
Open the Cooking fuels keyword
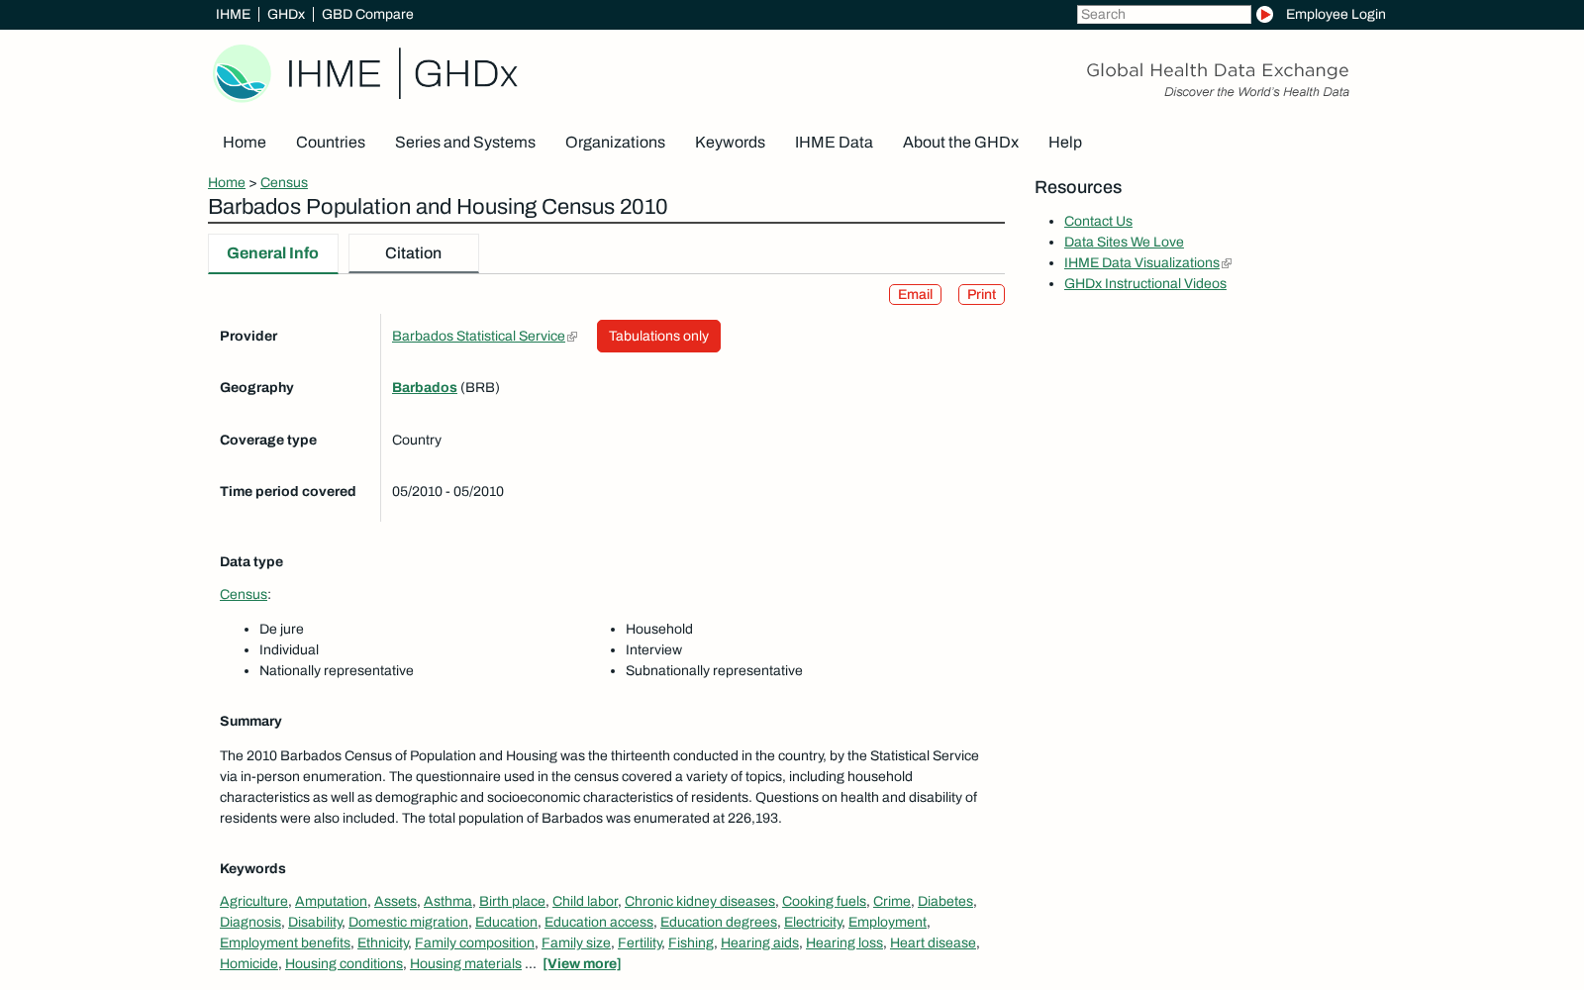824,901
